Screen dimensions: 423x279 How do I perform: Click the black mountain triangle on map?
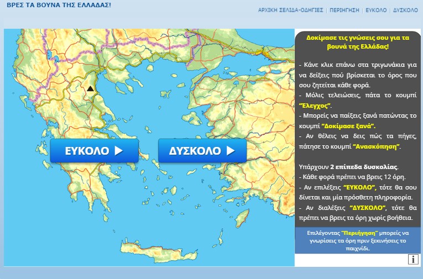pos(90,88)
